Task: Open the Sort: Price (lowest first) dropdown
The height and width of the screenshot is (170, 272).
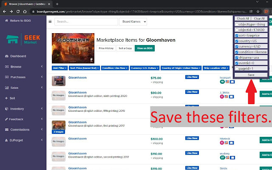Action: 84,68
